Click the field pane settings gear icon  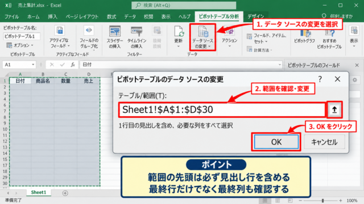(x=355, y=80)
